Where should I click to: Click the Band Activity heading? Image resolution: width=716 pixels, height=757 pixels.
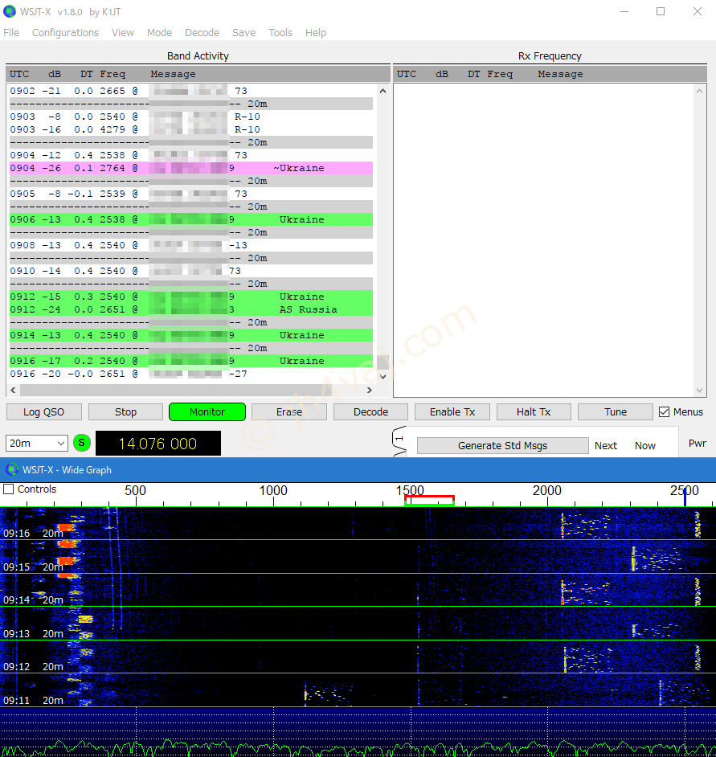pyautogui.click(x=198, y=56)
